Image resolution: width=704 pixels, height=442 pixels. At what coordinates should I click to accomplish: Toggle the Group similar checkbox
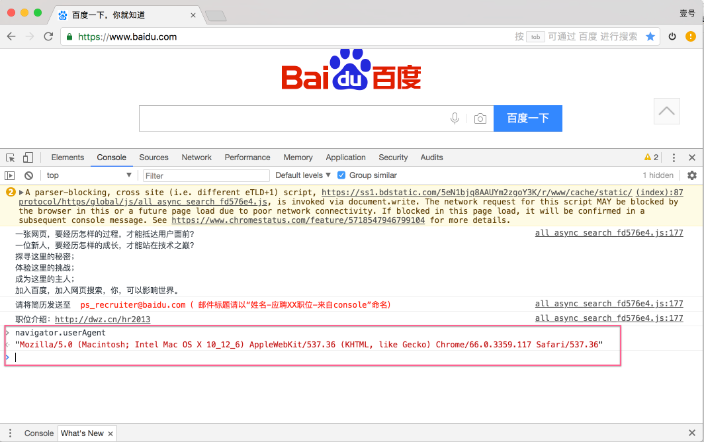pyautogui.click(x=341, y=175)
